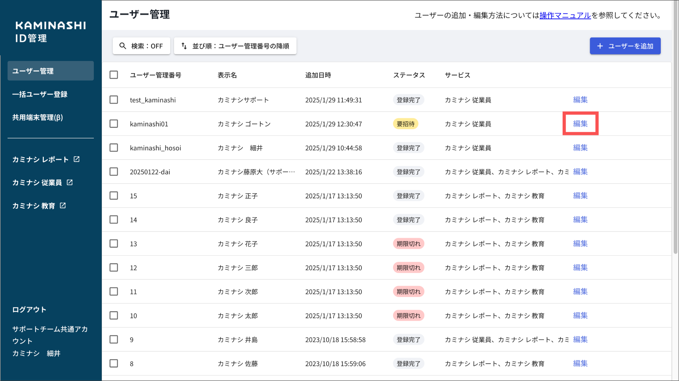
Task: Open the 操作マニュアル link
Action: (x=565, y=16)
